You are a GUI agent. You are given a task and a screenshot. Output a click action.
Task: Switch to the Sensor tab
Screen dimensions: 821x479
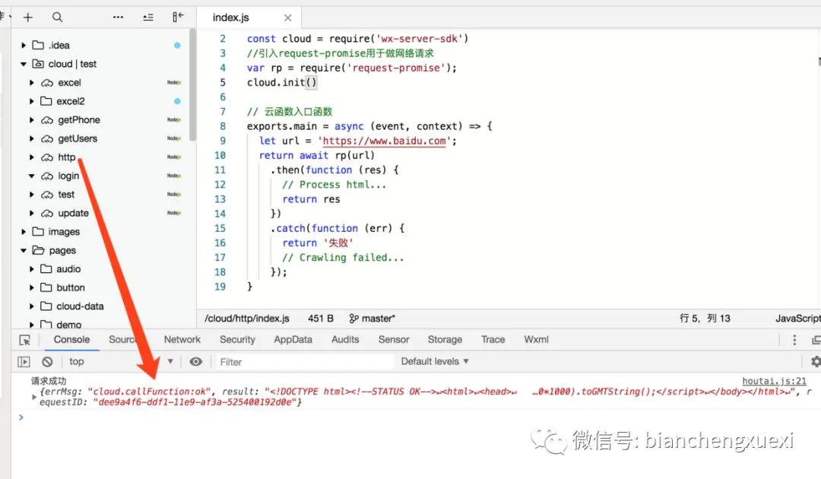pos(394,339)
